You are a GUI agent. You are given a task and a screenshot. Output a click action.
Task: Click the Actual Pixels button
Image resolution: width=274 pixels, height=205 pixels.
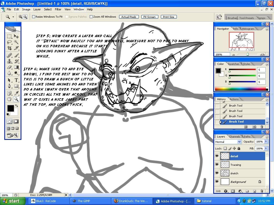click(x=129, y=17)
